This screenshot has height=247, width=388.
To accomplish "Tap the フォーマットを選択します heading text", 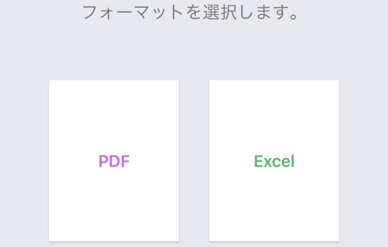I will click(191, 13).
